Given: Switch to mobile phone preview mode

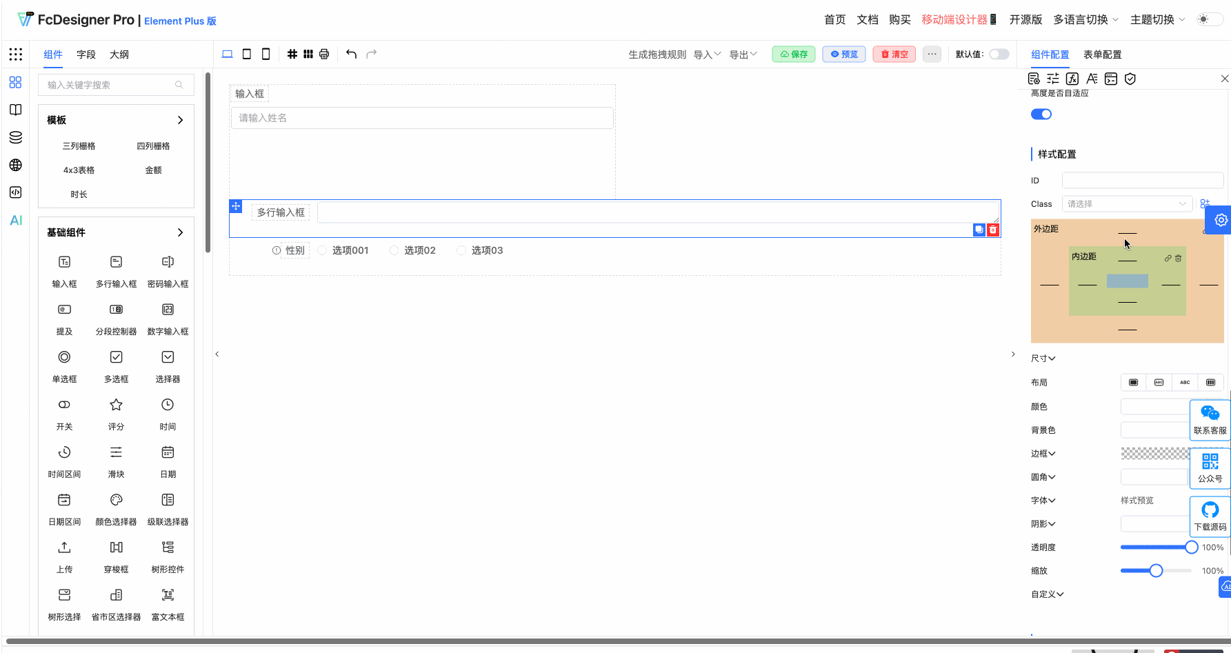Looking at the screenshot, I should tap(266, 53).
